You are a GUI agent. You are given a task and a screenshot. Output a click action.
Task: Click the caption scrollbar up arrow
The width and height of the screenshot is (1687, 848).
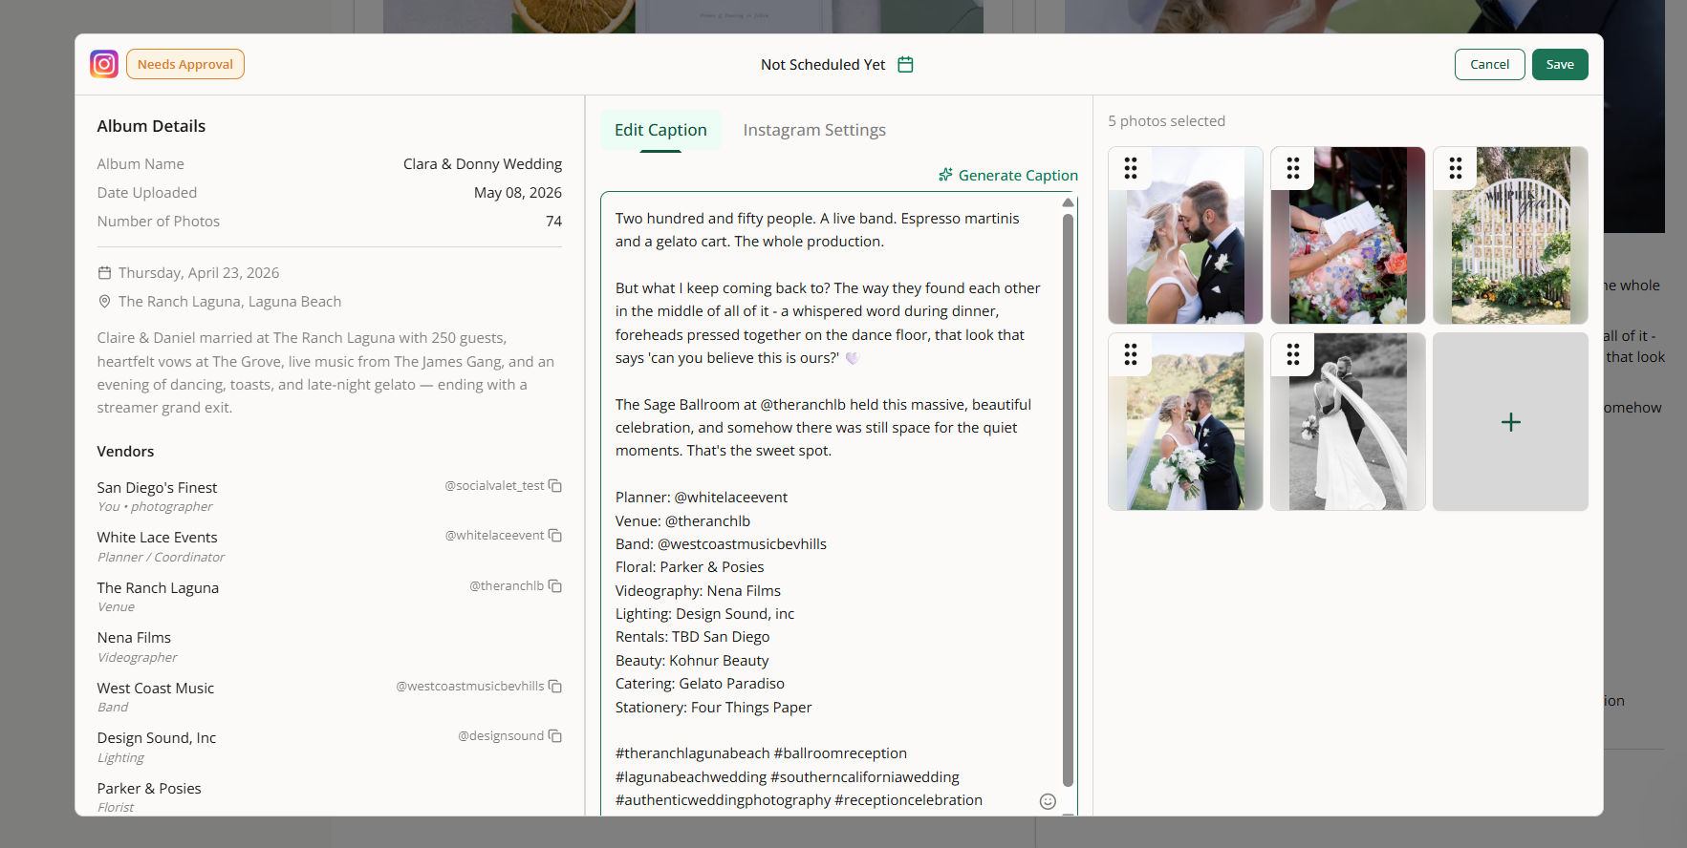click(x=1068, y=202)
